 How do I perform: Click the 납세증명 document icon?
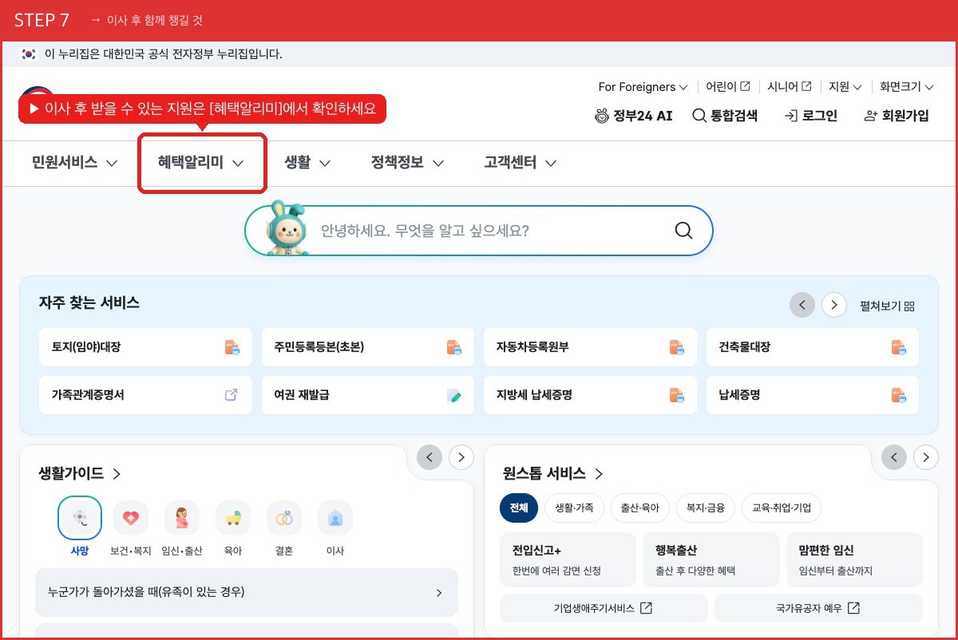898,395
